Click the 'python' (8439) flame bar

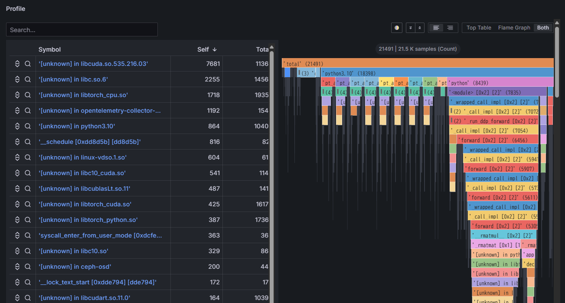pyautogui.click(x=500, y=82)
